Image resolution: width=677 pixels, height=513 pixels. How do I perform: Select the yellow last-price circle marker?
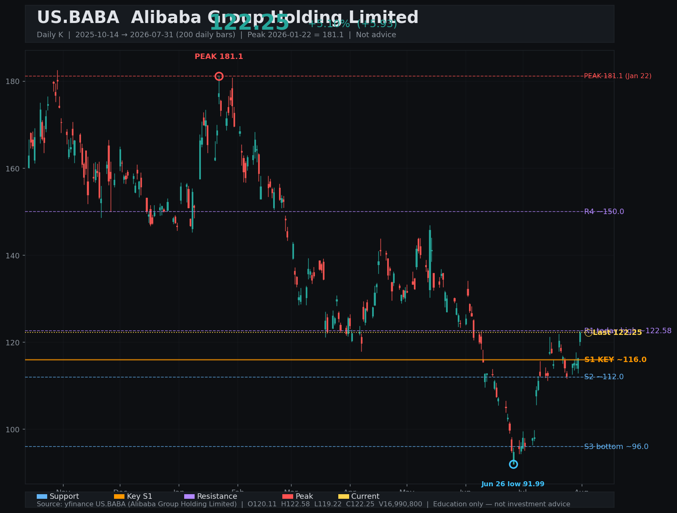(x=588, y=333)
